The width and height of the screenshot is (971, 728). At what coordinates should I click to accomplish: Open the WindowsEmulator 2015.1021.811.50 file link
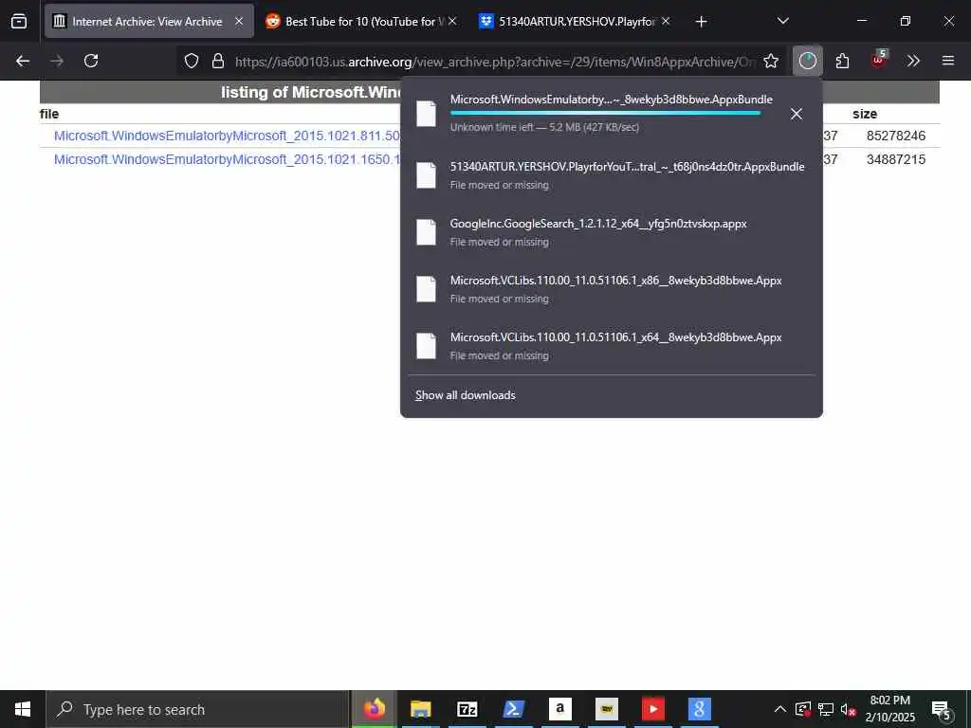click(x=227, y=136)
